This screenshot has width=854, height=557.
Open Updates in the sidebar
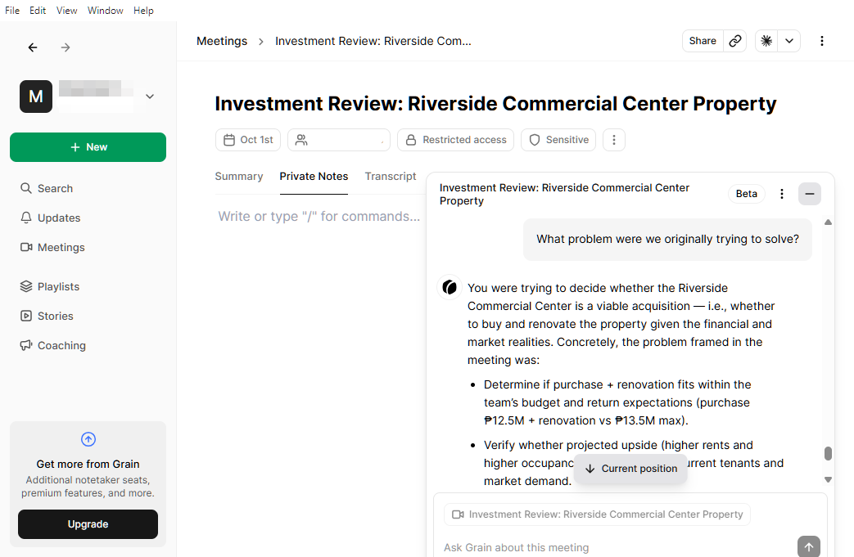pos(51,218)
